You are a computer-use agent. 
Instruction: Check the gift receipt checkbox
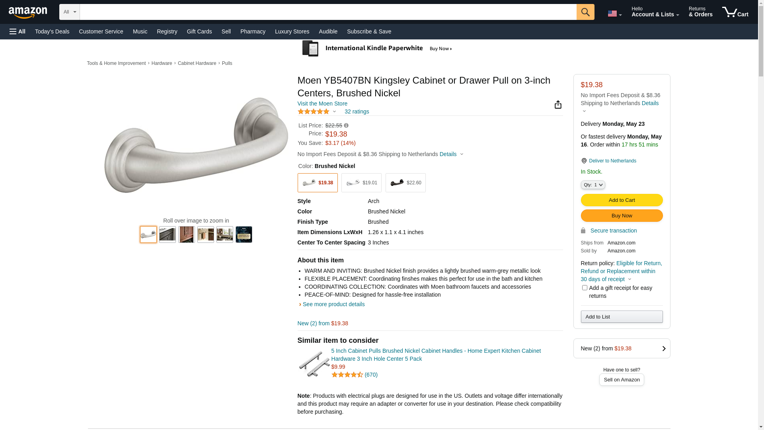click(585, 288)
